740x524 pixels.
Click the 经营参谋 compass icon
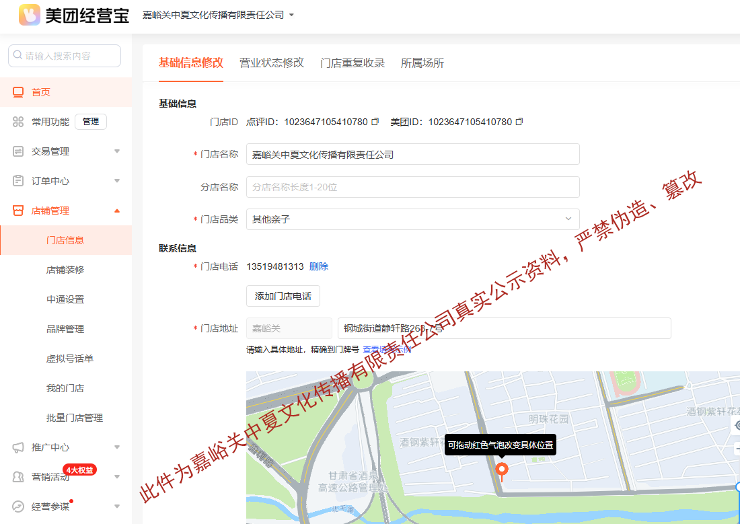18,507
